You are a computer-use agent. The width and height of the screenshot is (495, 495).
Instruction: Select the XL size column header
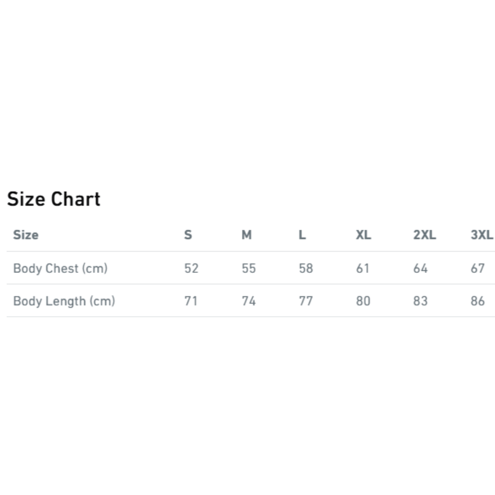coord(363,235)
